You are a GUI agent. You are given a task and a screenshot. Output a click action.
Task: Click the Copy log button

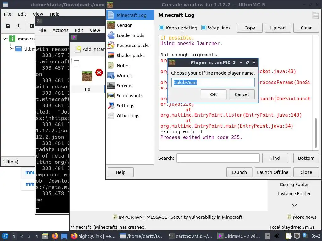click(x=249, y=28)
